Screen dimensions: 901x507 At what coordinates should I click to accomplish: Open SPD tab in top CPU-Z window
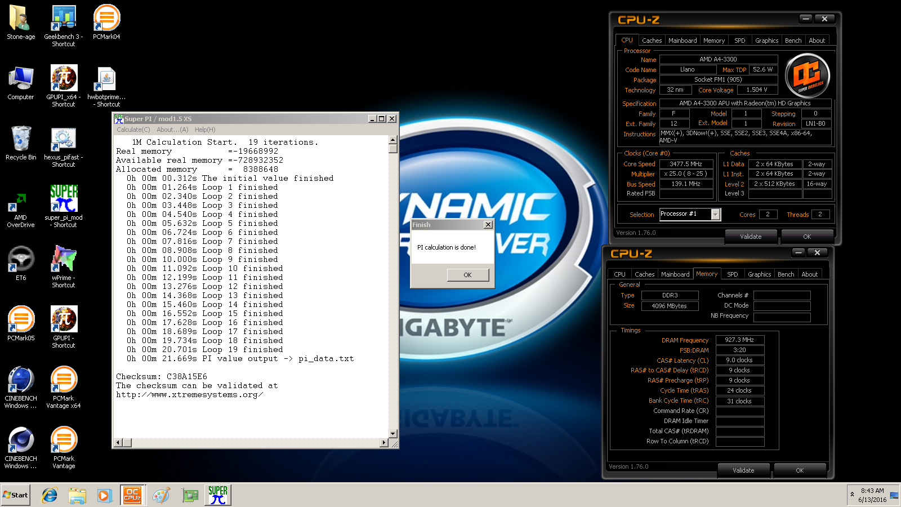click(740, 41)
